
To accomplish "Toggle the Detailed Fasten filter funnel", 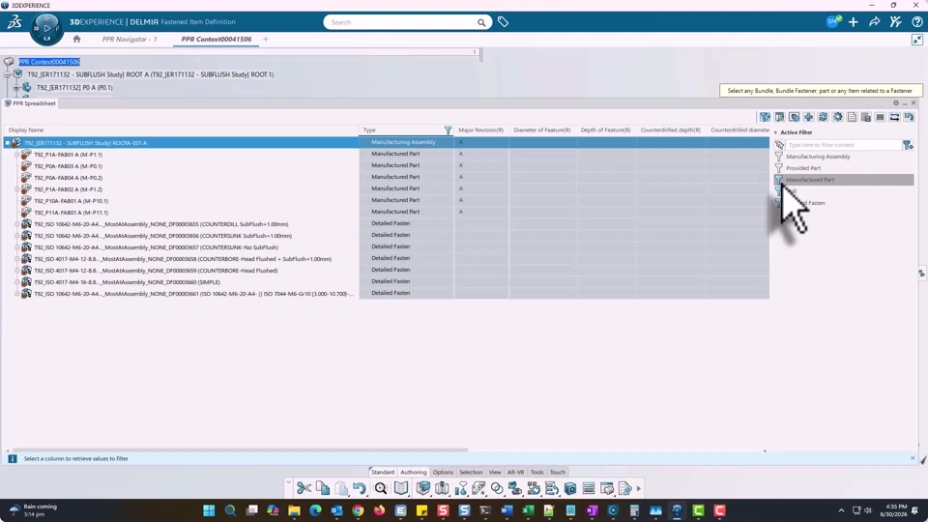I will click(x=779, y=202).
